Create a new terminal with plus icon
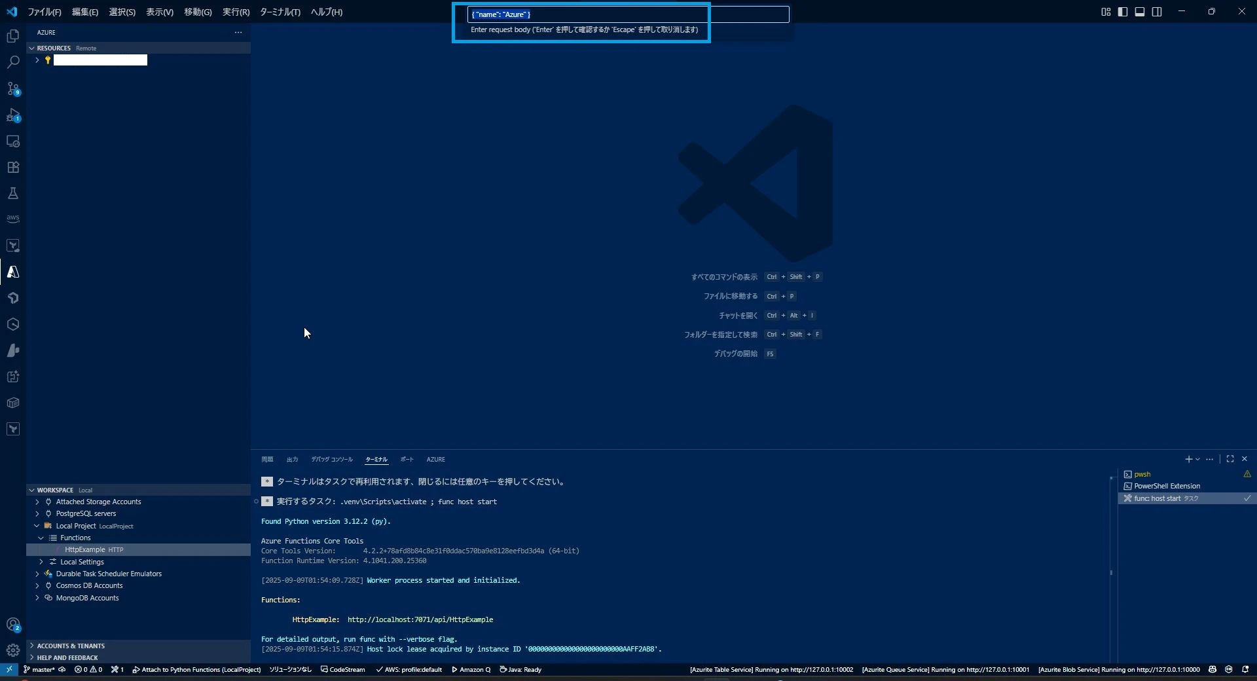This screenshot has height=681, width=1257. tap(1188, 459)
